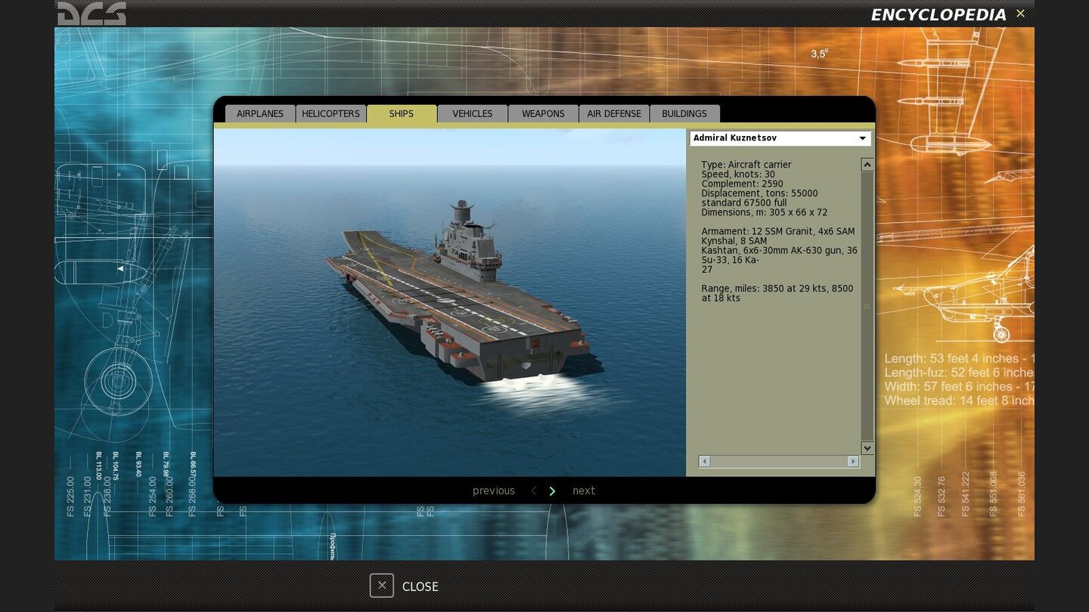Click the 'Range, miles: 3850 at 29 kts' line

pos(777,289)
